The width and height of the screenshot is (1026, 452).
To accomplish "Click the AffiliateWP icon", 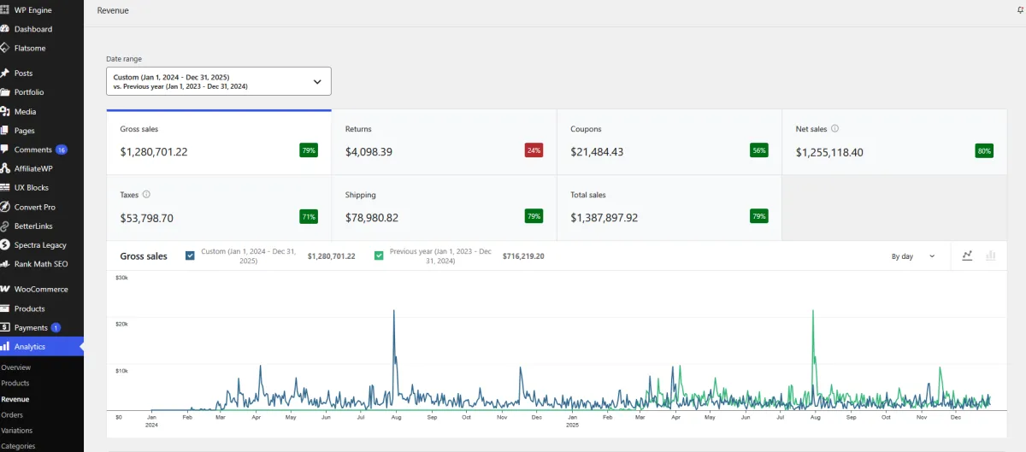I will pos(5,168).
